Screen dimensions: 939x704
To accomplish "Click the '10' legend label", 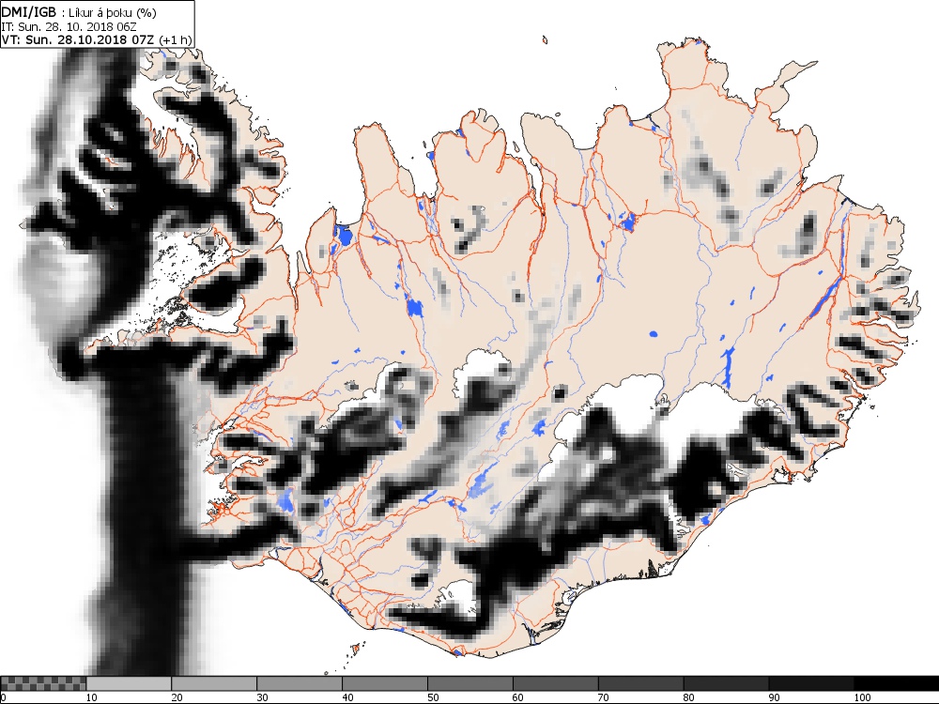I will pyautogui.click(x=92, y=697).
